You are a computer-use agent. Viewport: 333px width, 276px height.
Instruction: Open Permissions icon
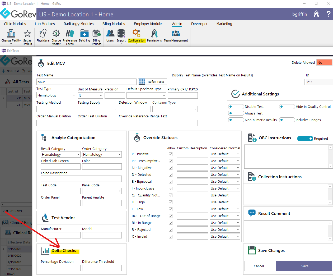pos(154,34)
